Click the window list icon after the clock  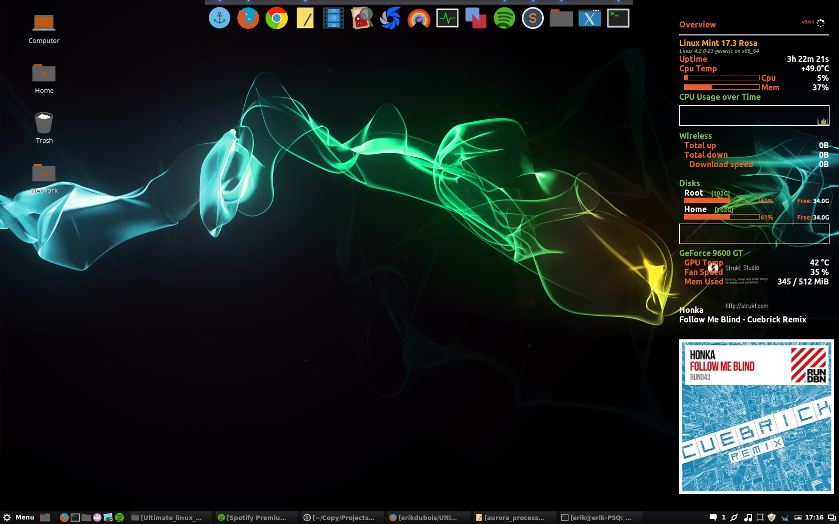click(832, 518)
